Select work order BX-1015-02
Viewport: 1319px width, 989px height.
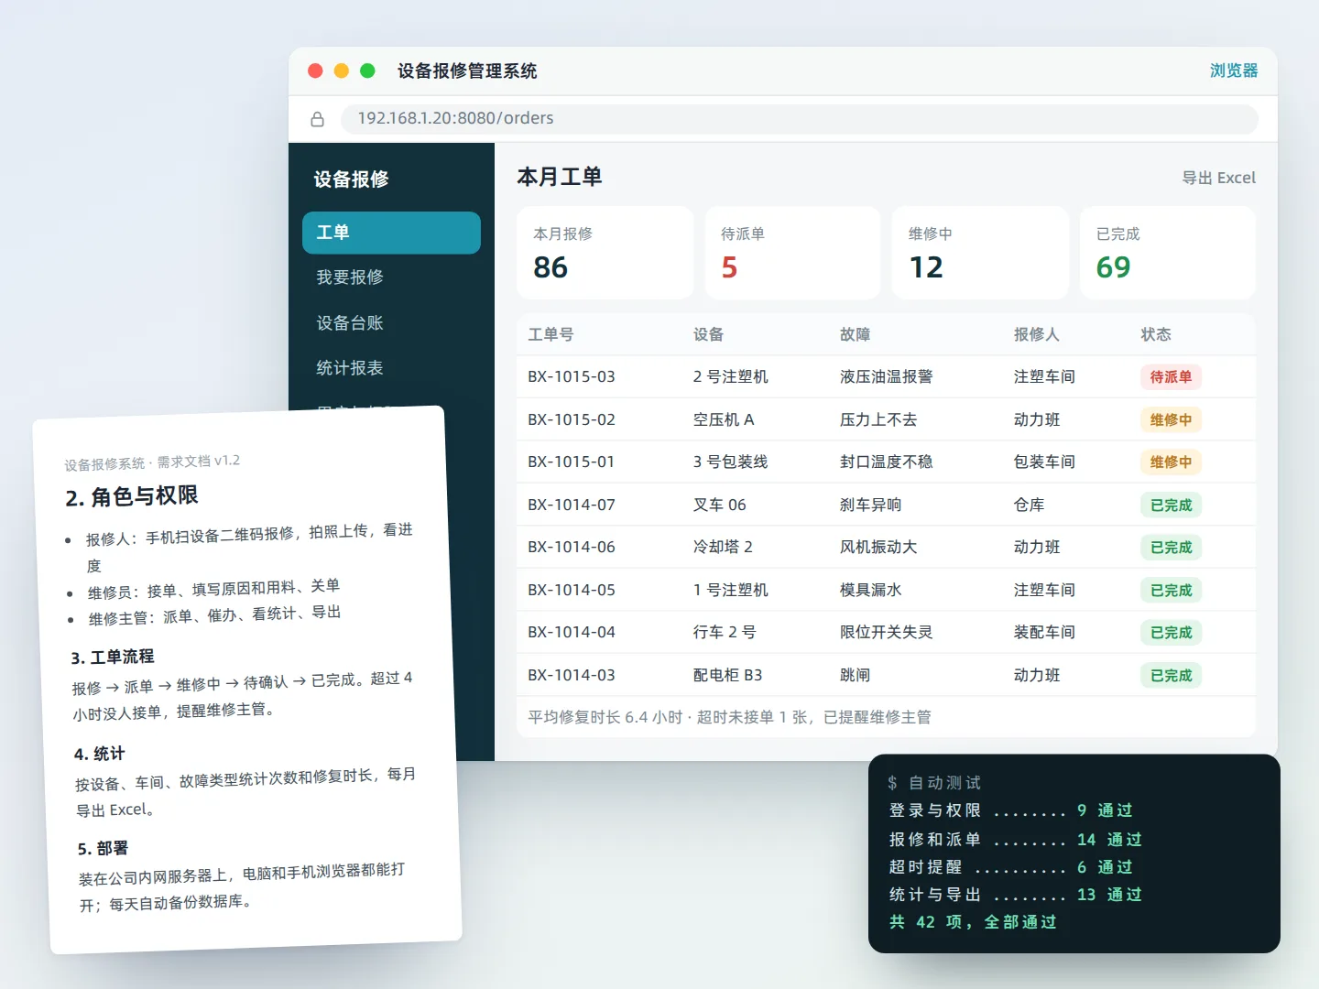point(886,419)
